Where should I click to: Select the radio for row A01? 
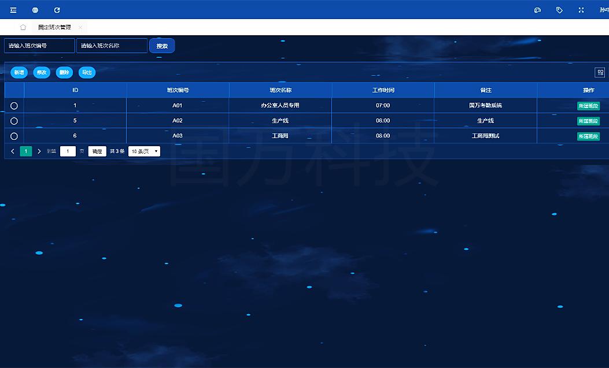point(14,106)
